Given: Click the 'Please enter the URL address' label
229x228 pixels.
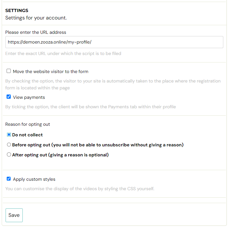Looking at the screenshot, I should coord(36,32).
